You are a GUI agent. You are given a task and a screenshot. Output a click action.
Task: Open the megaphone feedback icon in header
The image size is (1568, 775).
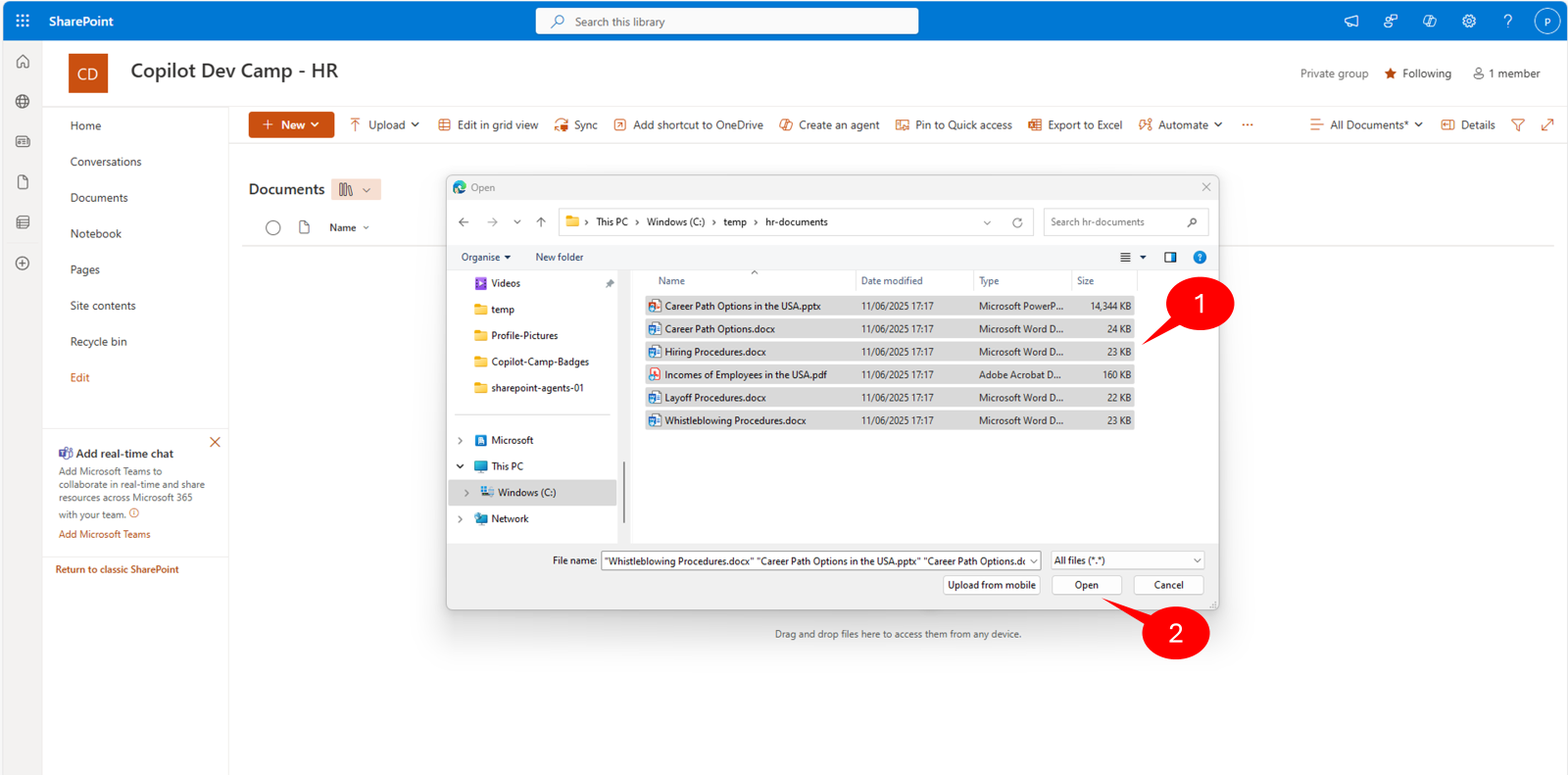pyautogui.click(x=1351, y=21)
